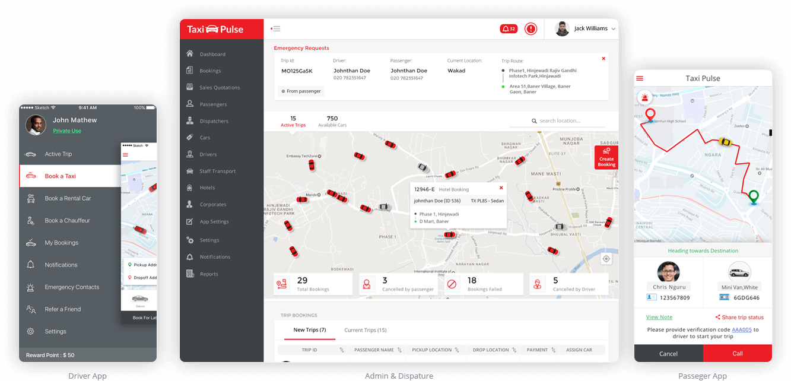Screen dimensions: 791x381
Task: Open the Jack Williams user dropdown
Action: 586,28
